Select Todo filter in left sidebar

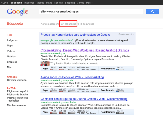click(10, 35)
